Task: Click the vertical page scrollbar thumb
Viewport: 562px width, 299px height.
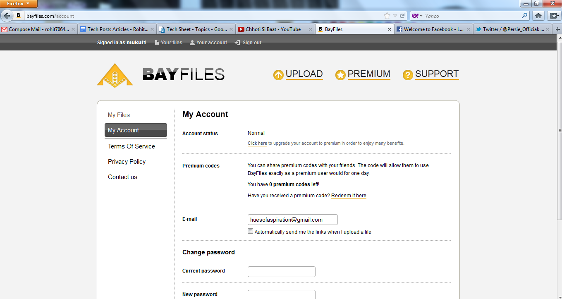Action: click(559, 131)
